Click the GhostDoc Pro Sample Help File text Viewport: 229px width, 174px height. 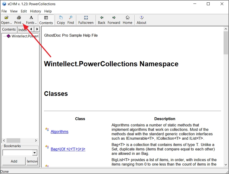point(71,35)
